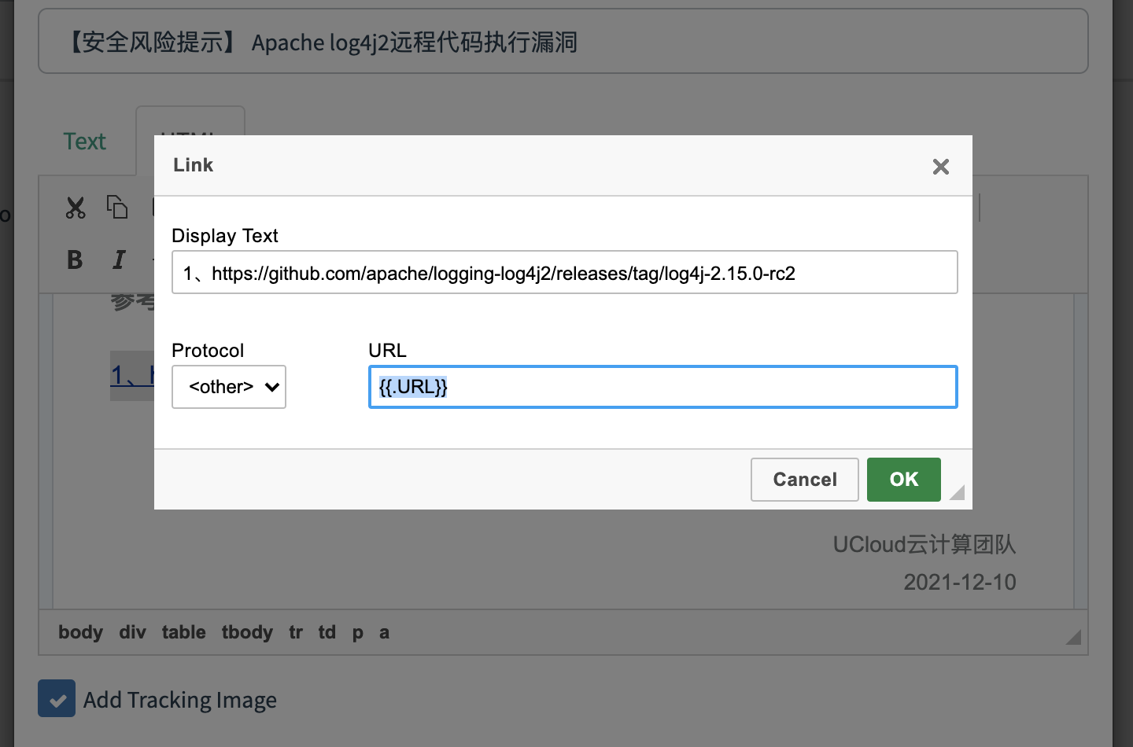Click the 2021-12-10 date text
This screenshot has width=1133, height=747.
tap(960, 582)
